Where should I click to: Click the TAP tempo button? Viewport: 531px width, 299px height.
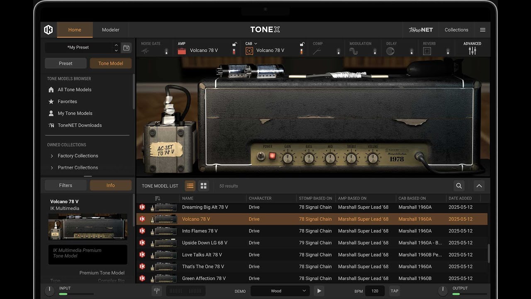tap(395, 291)
